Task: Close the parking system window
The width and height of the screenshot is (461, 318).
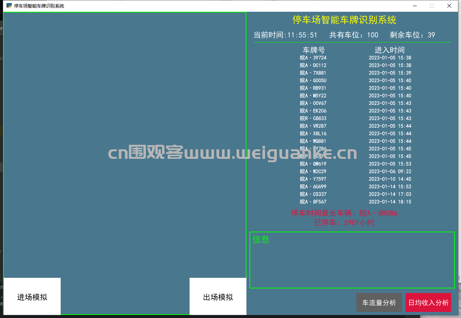Action: point(449,6)
